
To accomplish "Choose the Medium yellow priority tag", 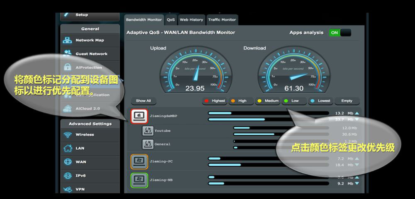I will (268, 101).
